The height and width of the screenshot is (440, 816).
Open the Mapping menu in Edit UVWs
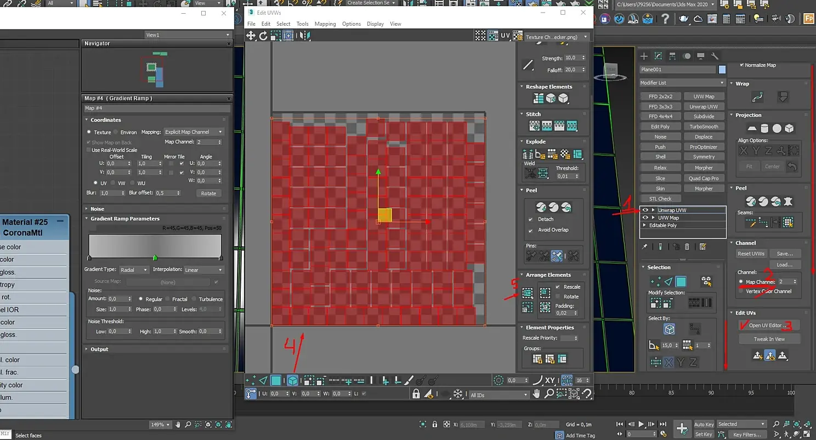pos(325,24)
